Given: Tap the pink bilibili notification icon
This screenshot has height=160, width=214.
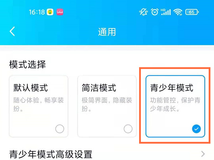Looking at the screenshot, I should tap(60, 12).
